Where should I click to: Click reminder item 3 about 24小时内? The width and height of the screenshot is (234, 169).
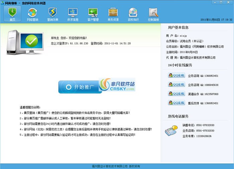(x=65, y=124)
